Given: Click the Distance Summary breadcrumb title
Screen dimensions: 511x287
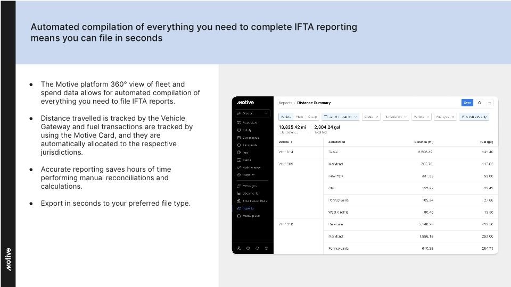Looking at the screenshot, I should pyautogui.click(x=314, y=103).
